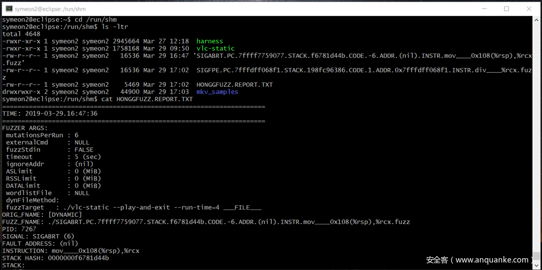Click the 'drwxrwxr-x' permissions of mkv_samples

coord(21,92)
